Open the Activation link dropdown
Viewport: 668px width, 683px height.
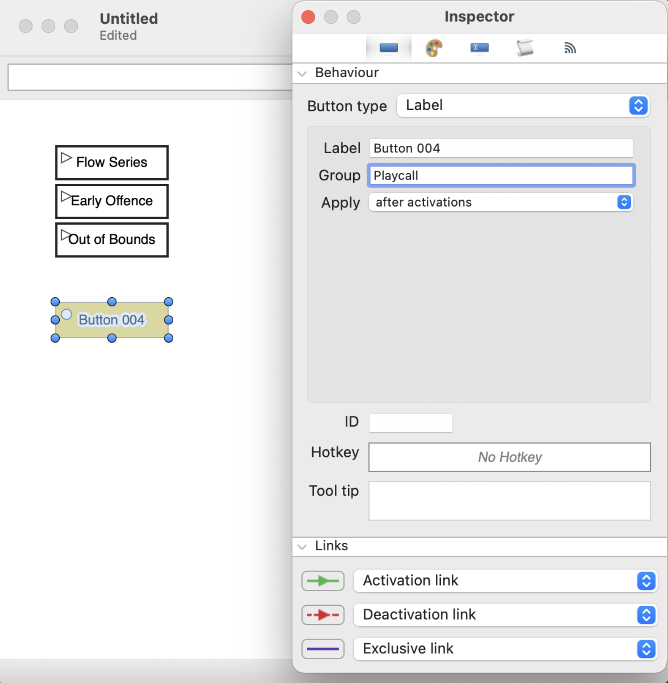(646, 581)
